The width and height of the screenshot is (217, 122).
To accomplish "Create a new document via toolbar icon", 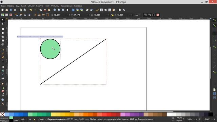I will (2, 10).
